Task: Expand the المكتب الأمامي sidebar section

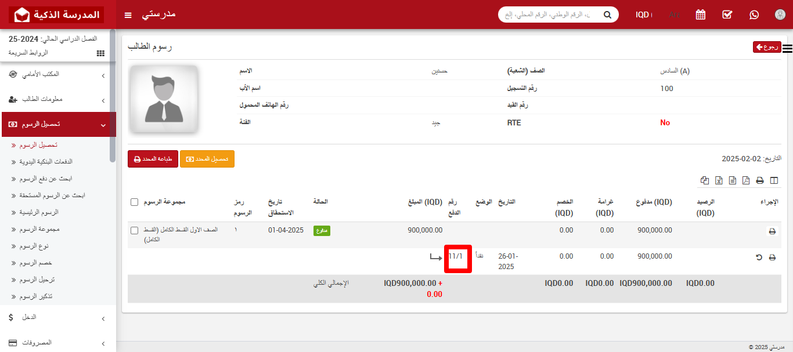Action: click(58, 75)
